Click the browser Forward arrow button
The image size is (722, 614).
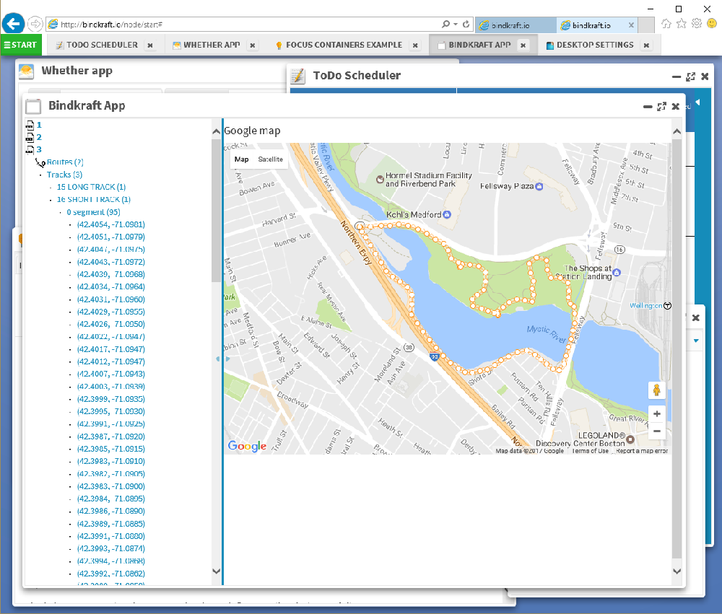(x=35, y=24)
